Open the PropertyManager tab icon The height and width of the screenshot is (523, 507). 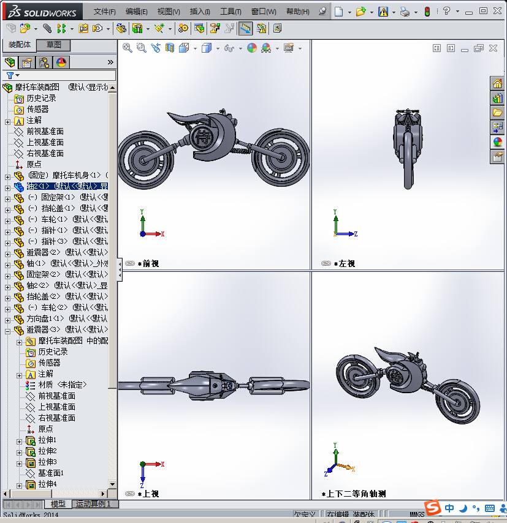[27, 62]
